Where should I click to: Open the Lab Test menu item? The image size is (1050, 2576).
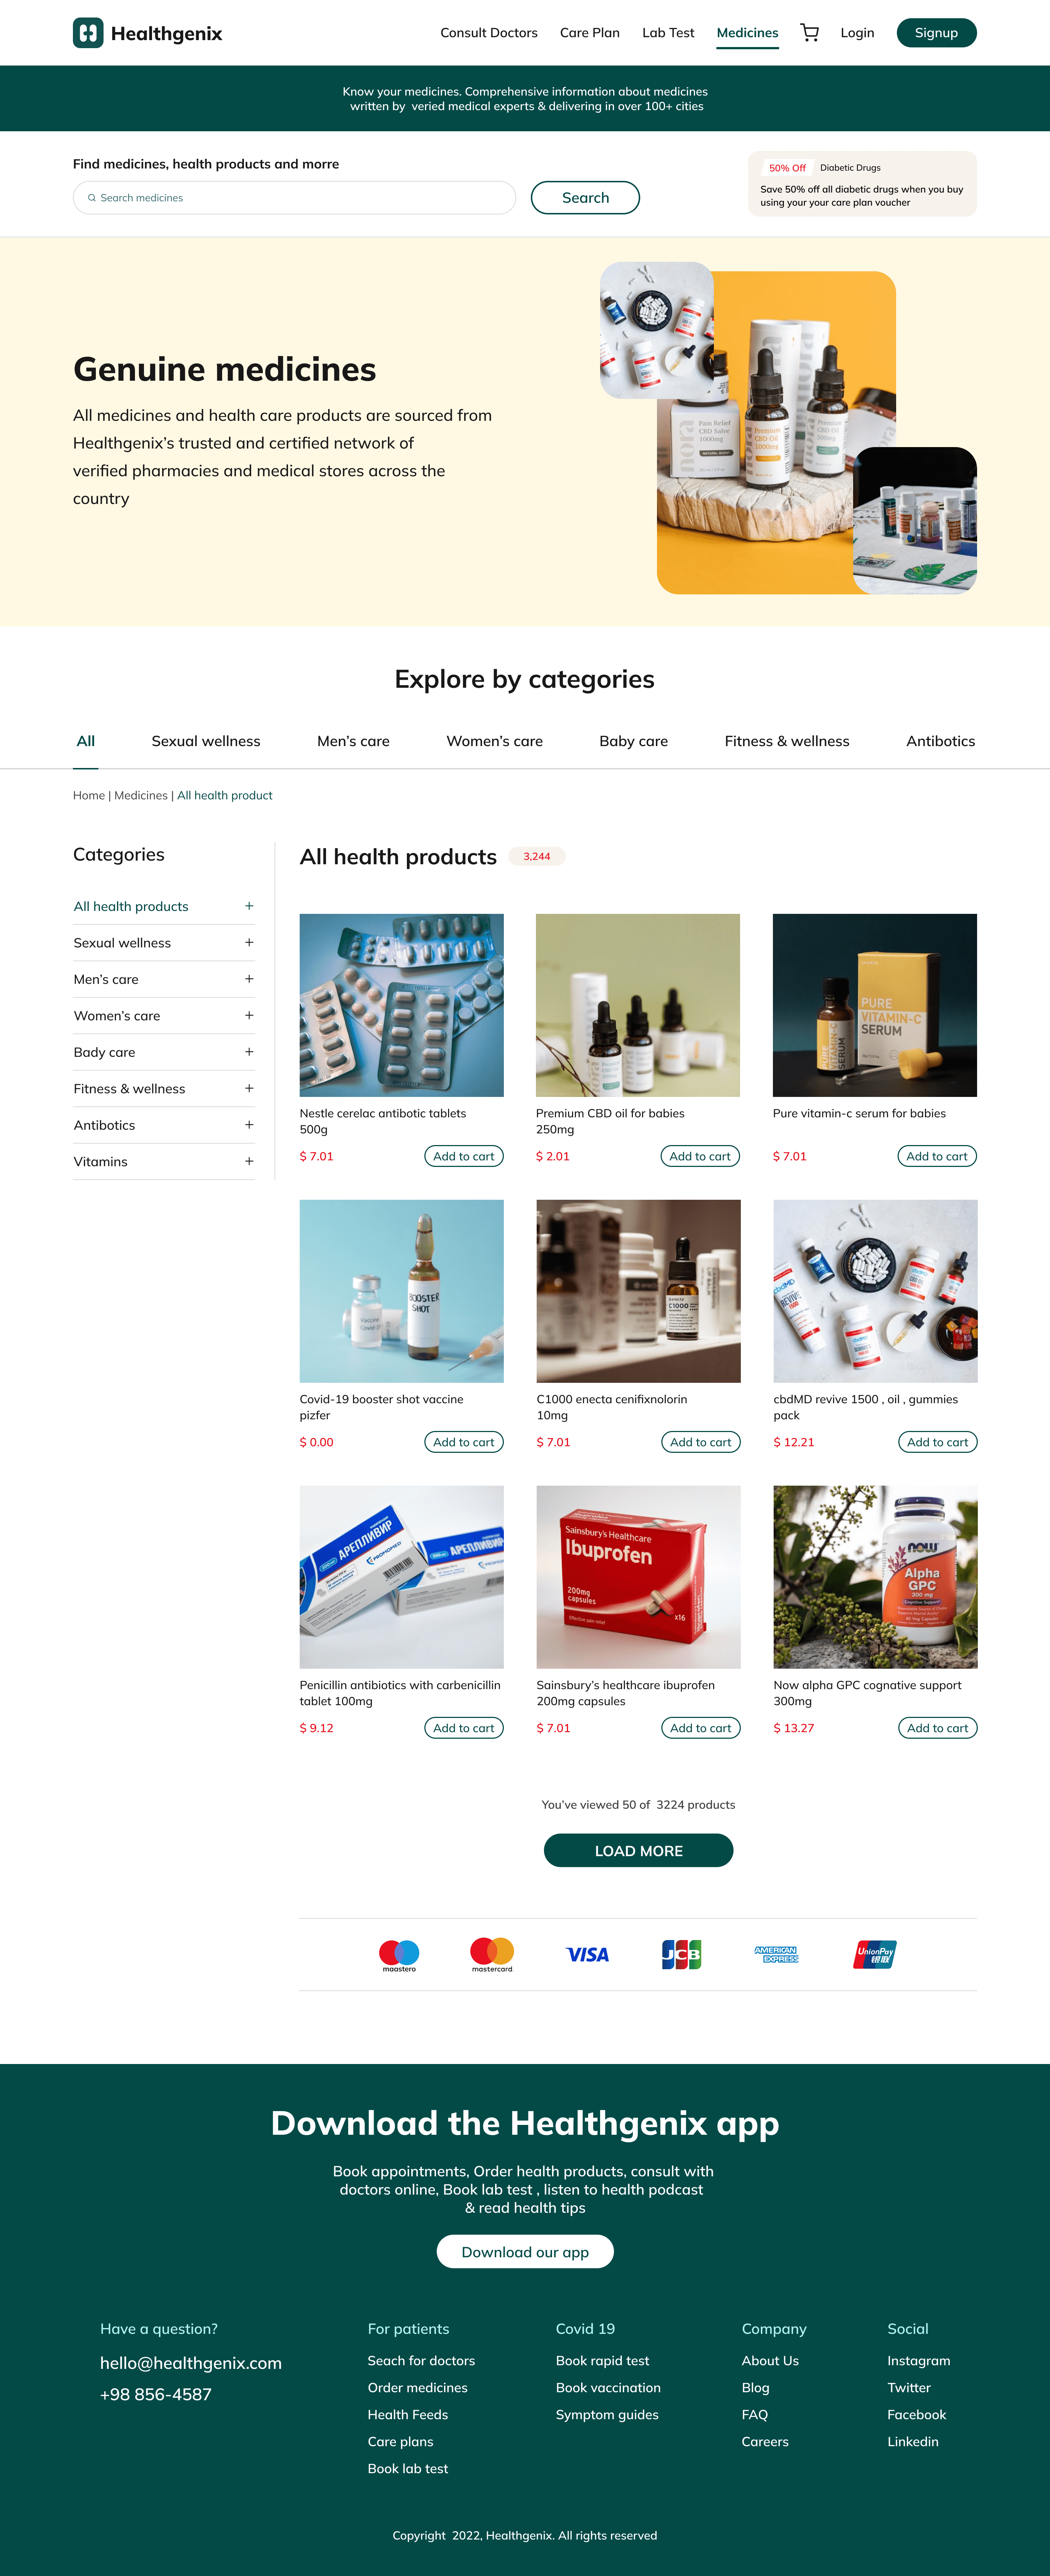[668, 33]
